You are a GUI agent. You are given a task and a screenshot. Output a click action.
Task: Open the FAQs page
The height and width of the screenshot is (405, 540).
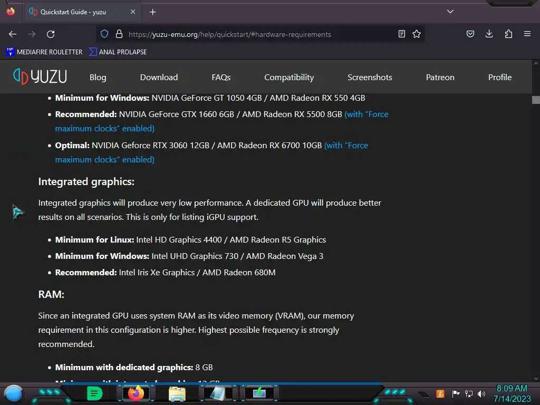click(221, 77)
